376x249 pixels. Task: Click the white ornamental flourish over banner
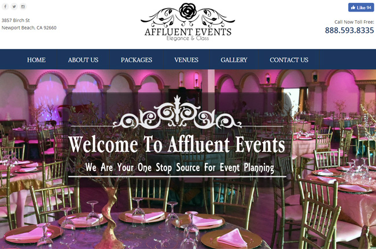177,113
